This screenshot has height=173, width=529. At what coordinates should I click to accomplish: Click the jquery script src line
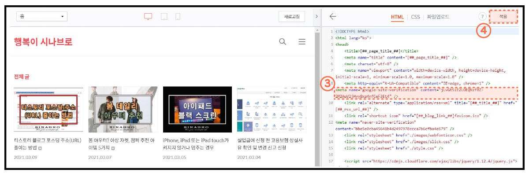(x=431, y=162)
